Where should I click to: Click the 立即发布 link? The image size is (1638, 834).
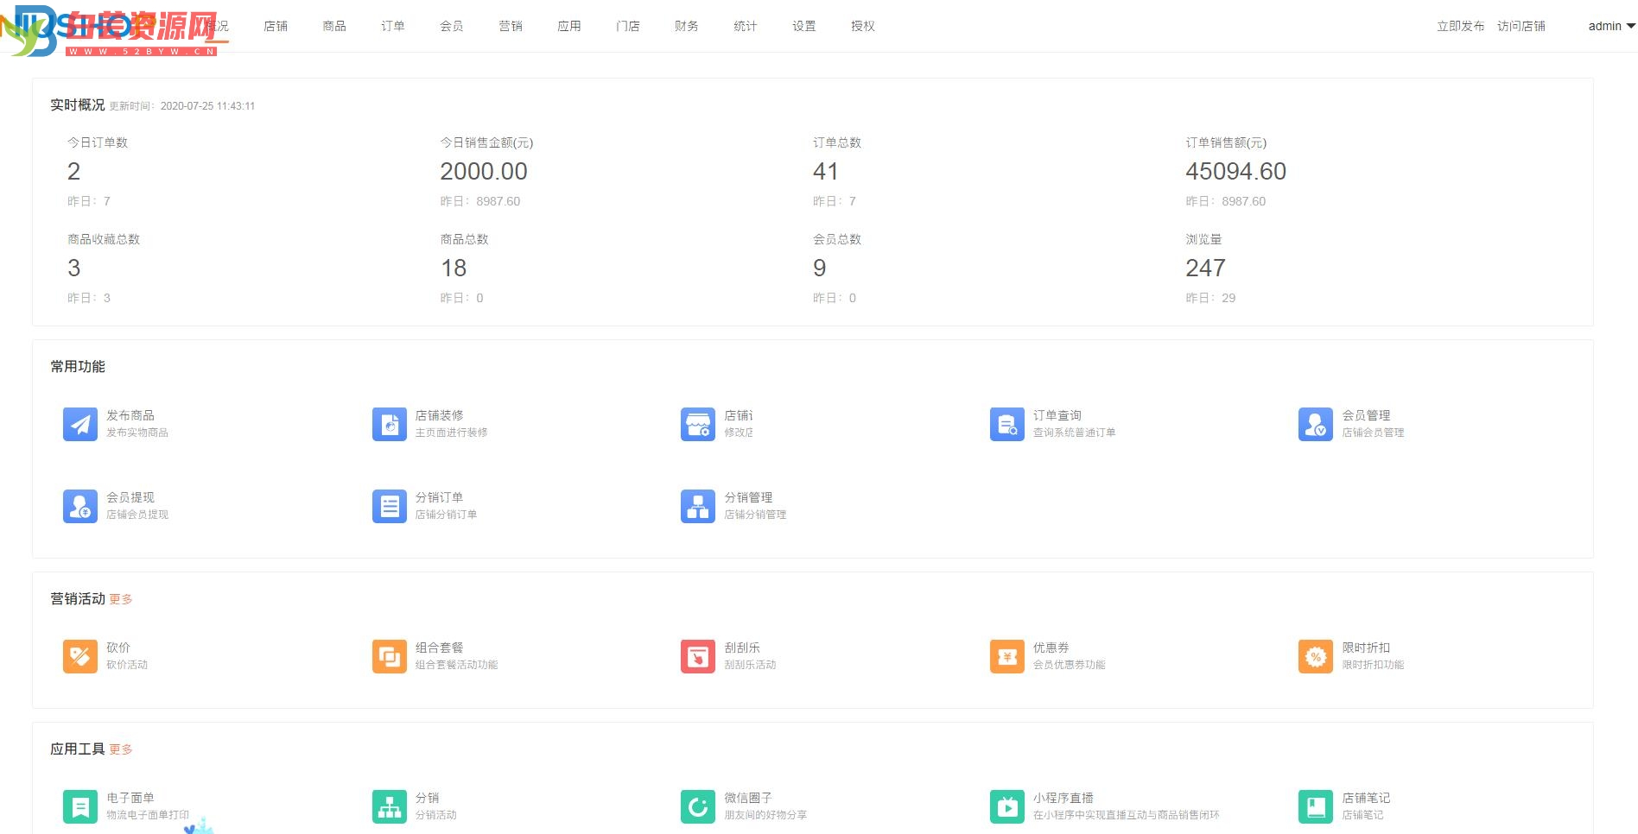click(x=1461, y=26)
